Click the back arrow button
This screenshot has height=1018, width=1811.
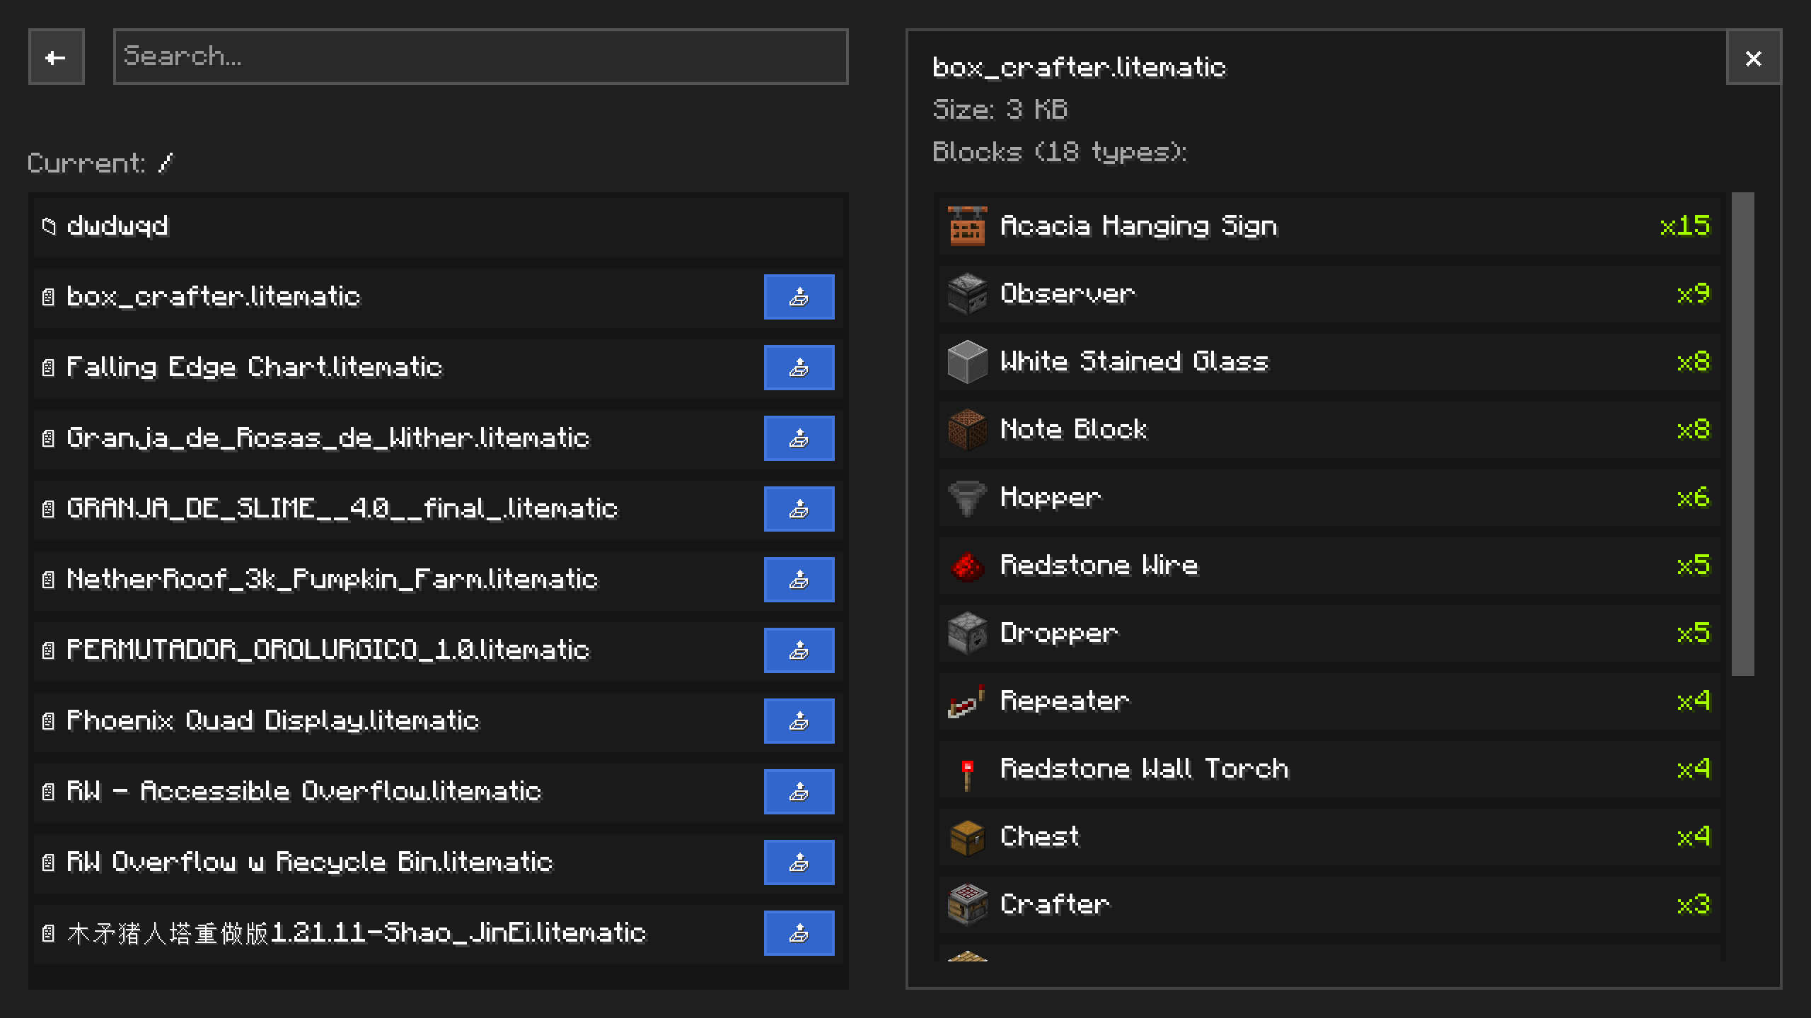(56, 57)
